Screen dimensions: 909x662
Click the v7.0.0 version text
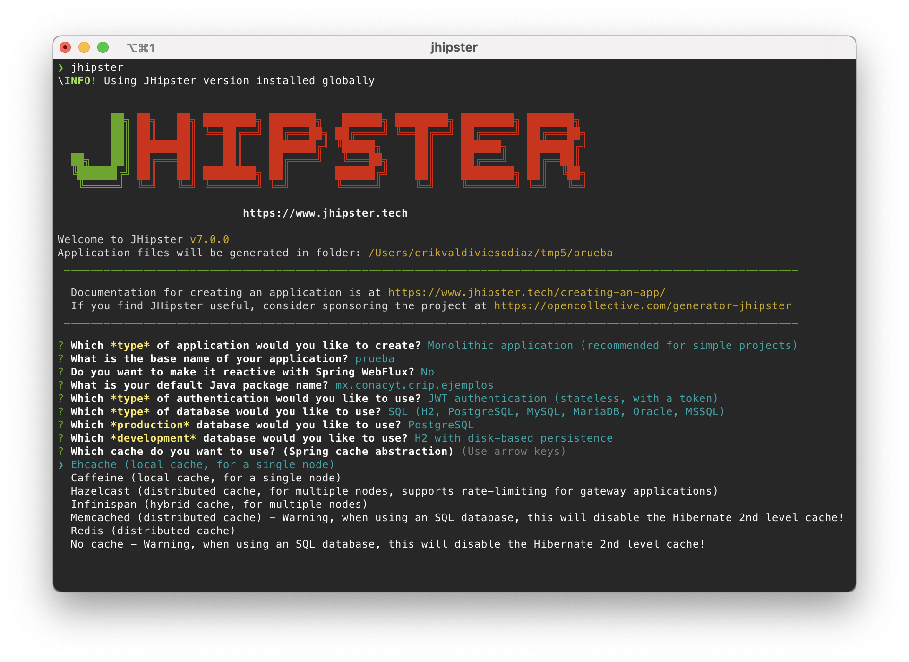(x=209, y=240)
